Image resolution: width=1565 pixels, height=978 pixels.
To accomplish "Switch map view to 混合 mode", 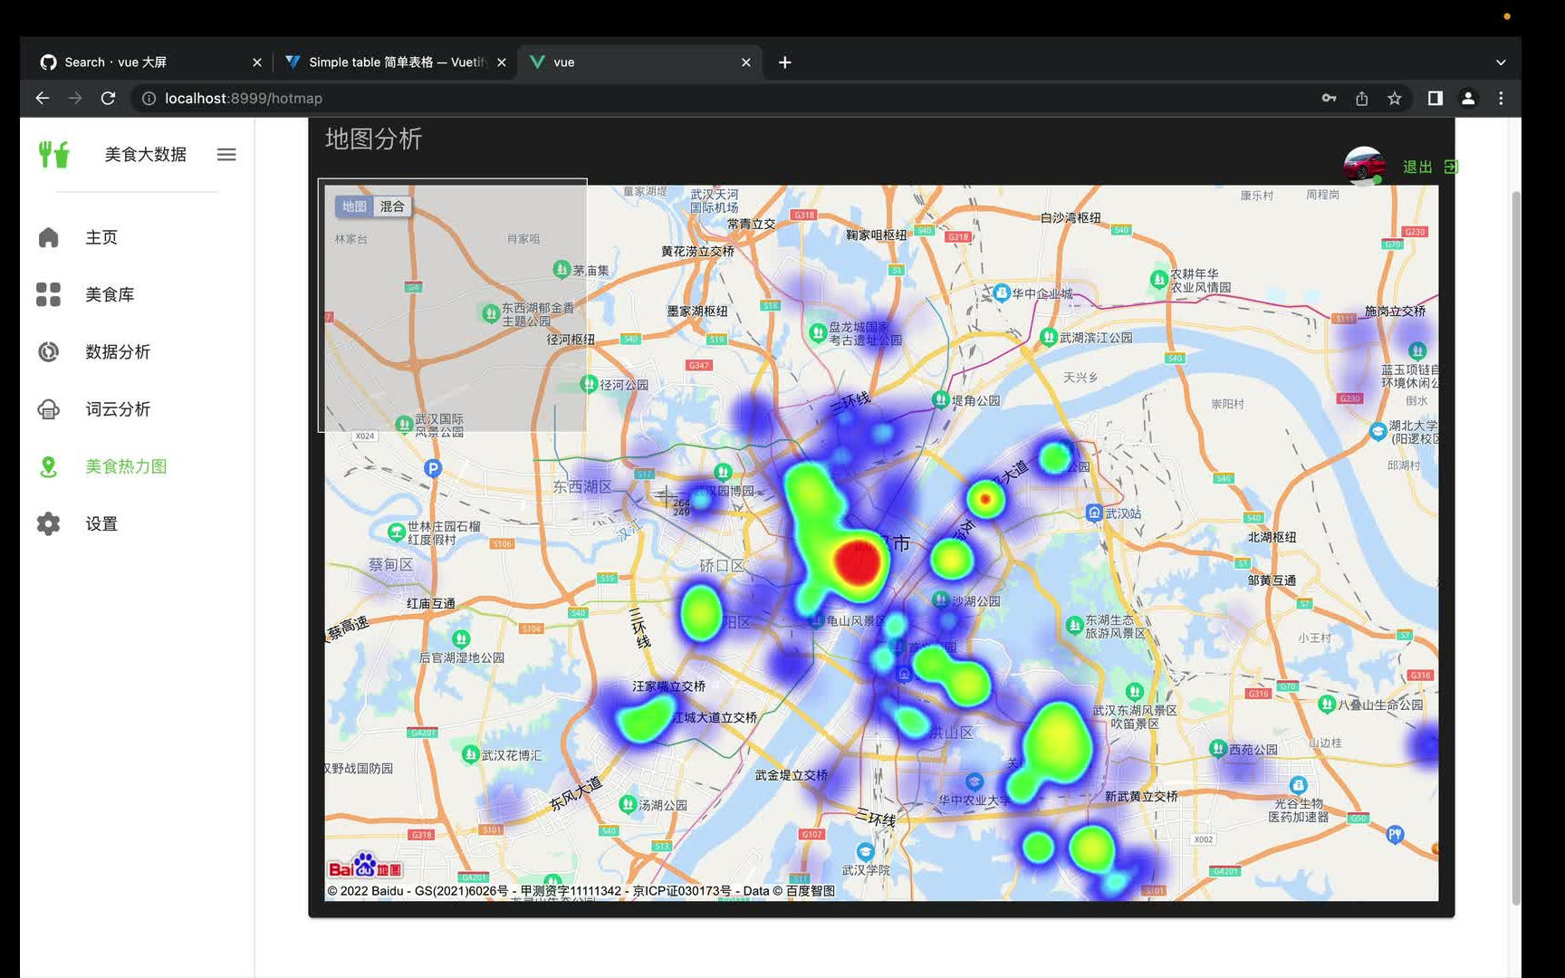I will [392, 206].
